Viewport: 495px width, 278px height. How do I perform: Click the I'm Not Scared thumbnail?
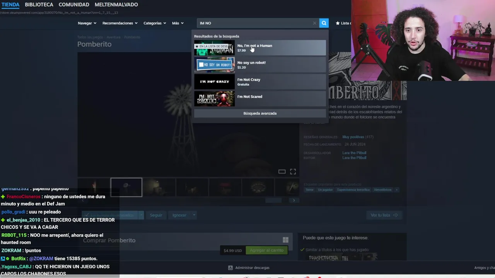[x=214, y=99]
